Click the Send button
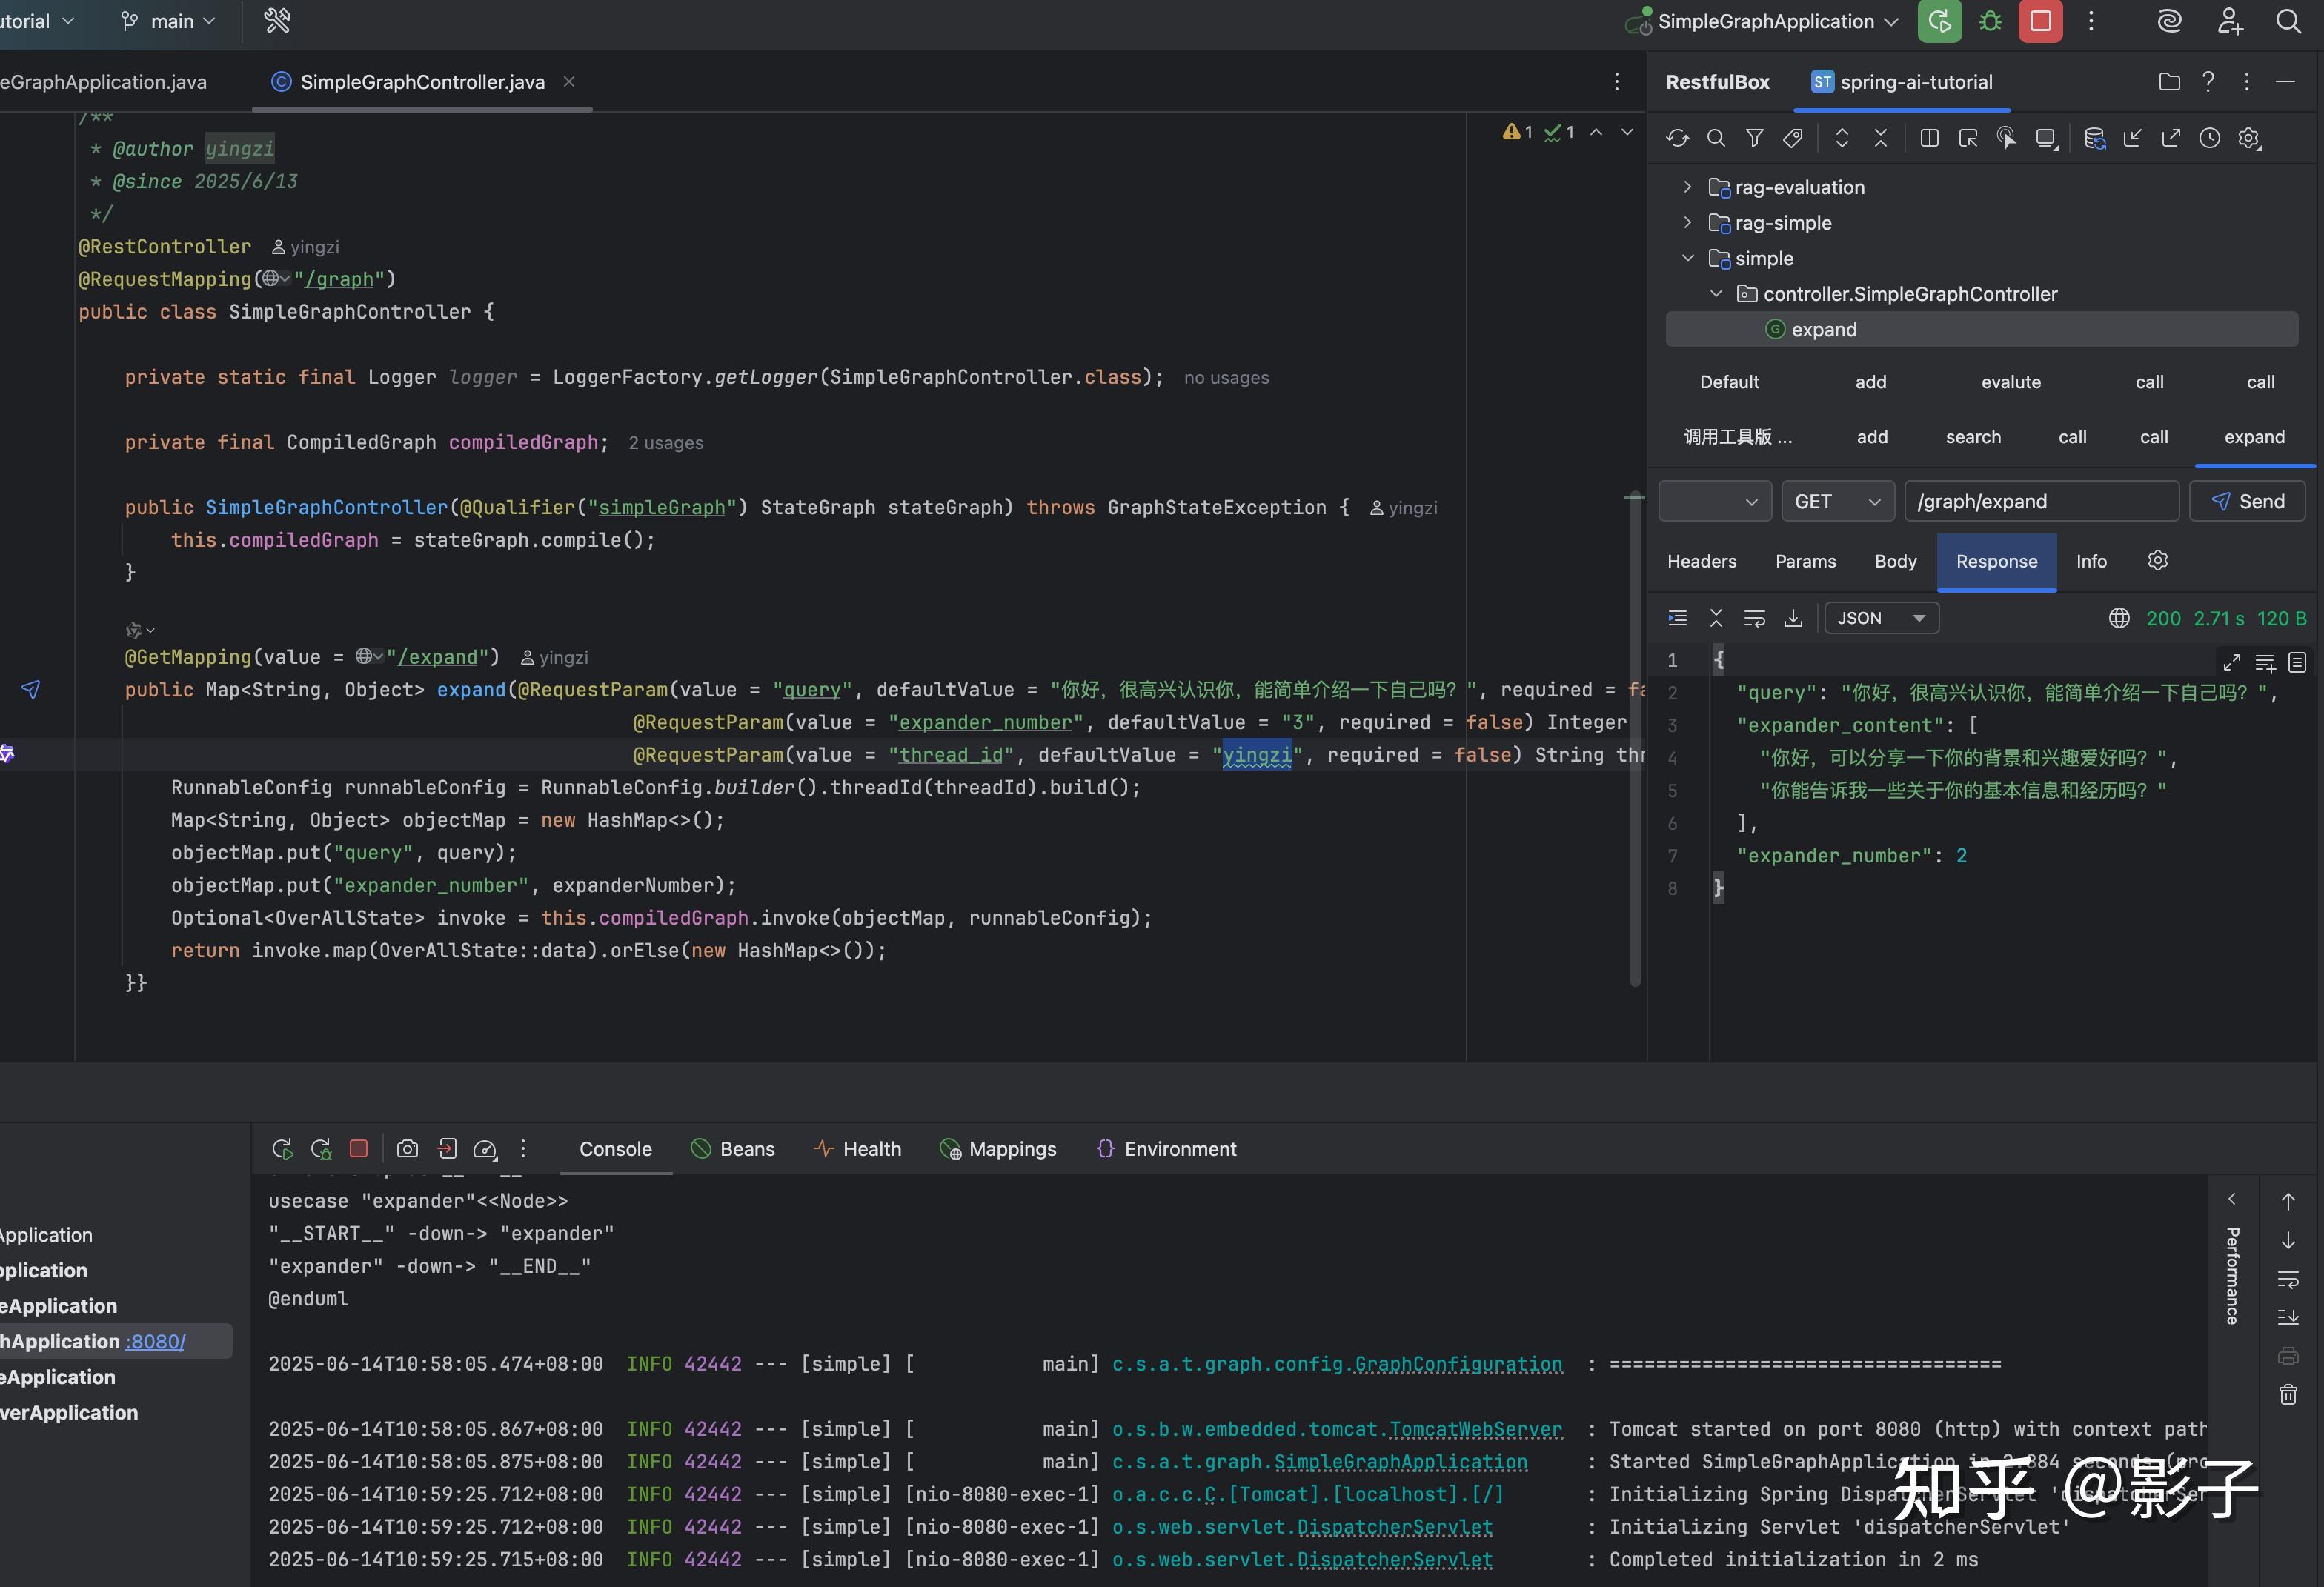 [x=2246, y=501]
